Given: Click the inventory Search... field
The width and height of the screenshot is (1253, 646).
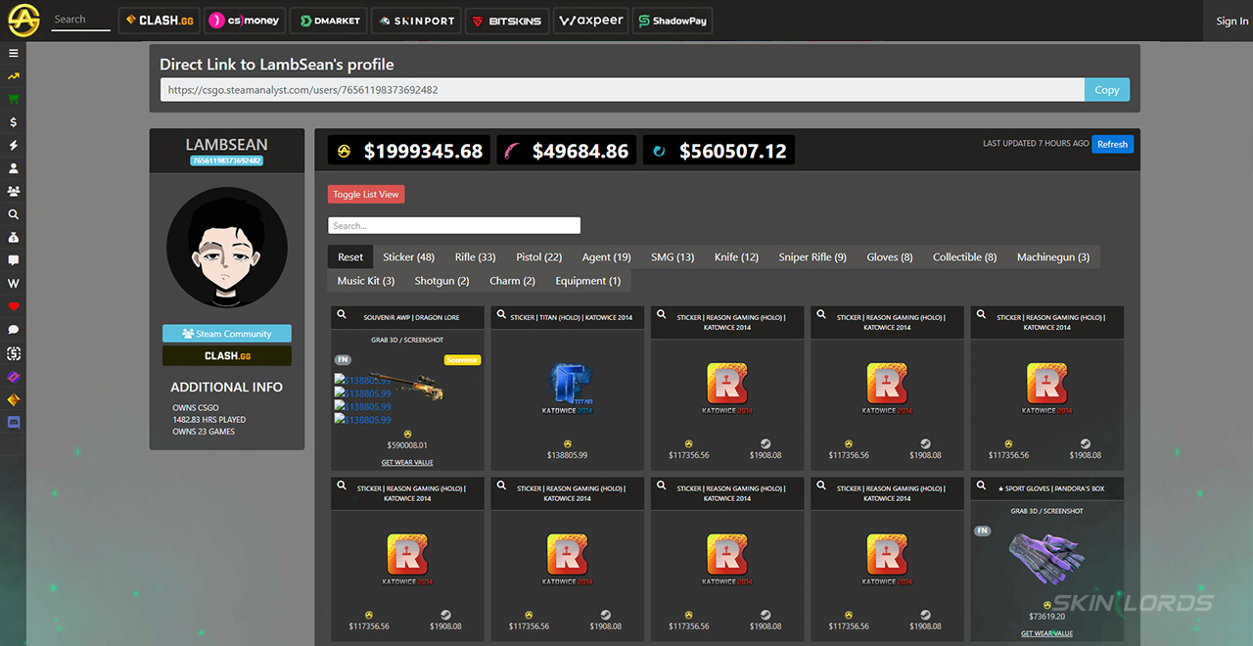Looking at the screenshot, I should [454, 225].
